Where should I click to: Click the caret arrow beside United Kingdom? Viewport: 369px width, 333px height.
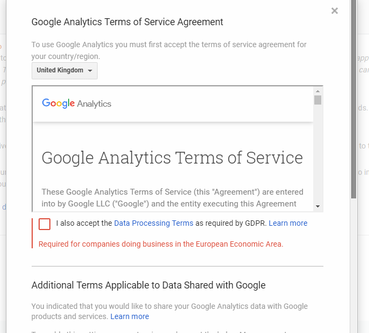tap(90, 71)
